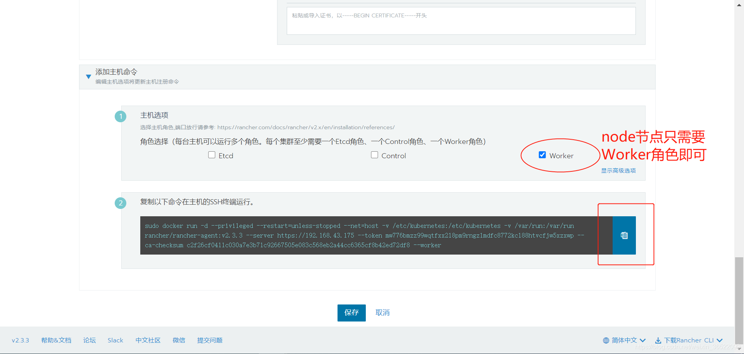
Task: Click the globe language icon
Action: click(x=606, y=340)
